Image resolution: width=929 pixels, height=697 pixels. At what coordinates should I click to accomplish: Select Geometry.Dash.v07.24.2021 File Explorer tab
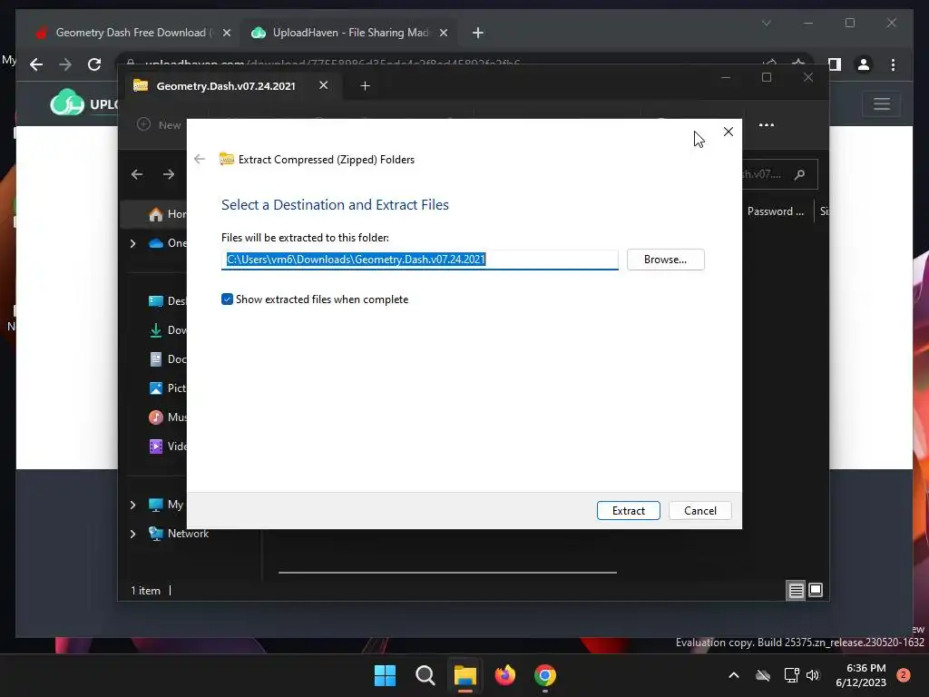226,86
